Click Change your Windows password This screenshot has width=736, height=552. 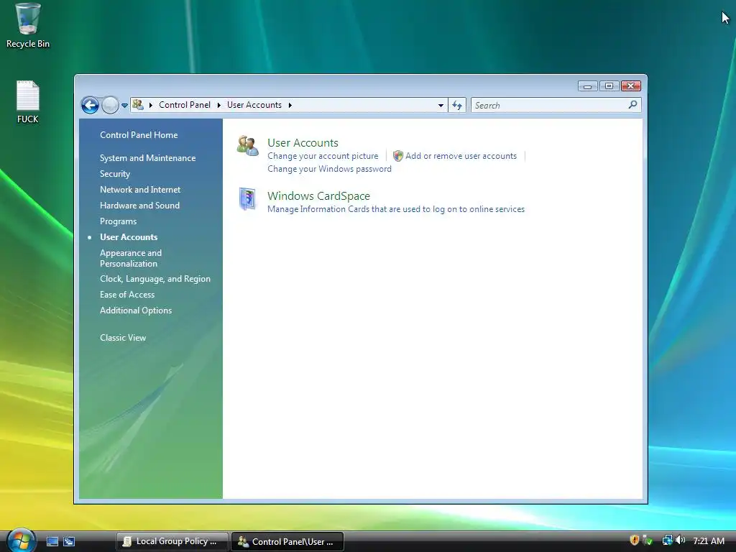[329, 169]
